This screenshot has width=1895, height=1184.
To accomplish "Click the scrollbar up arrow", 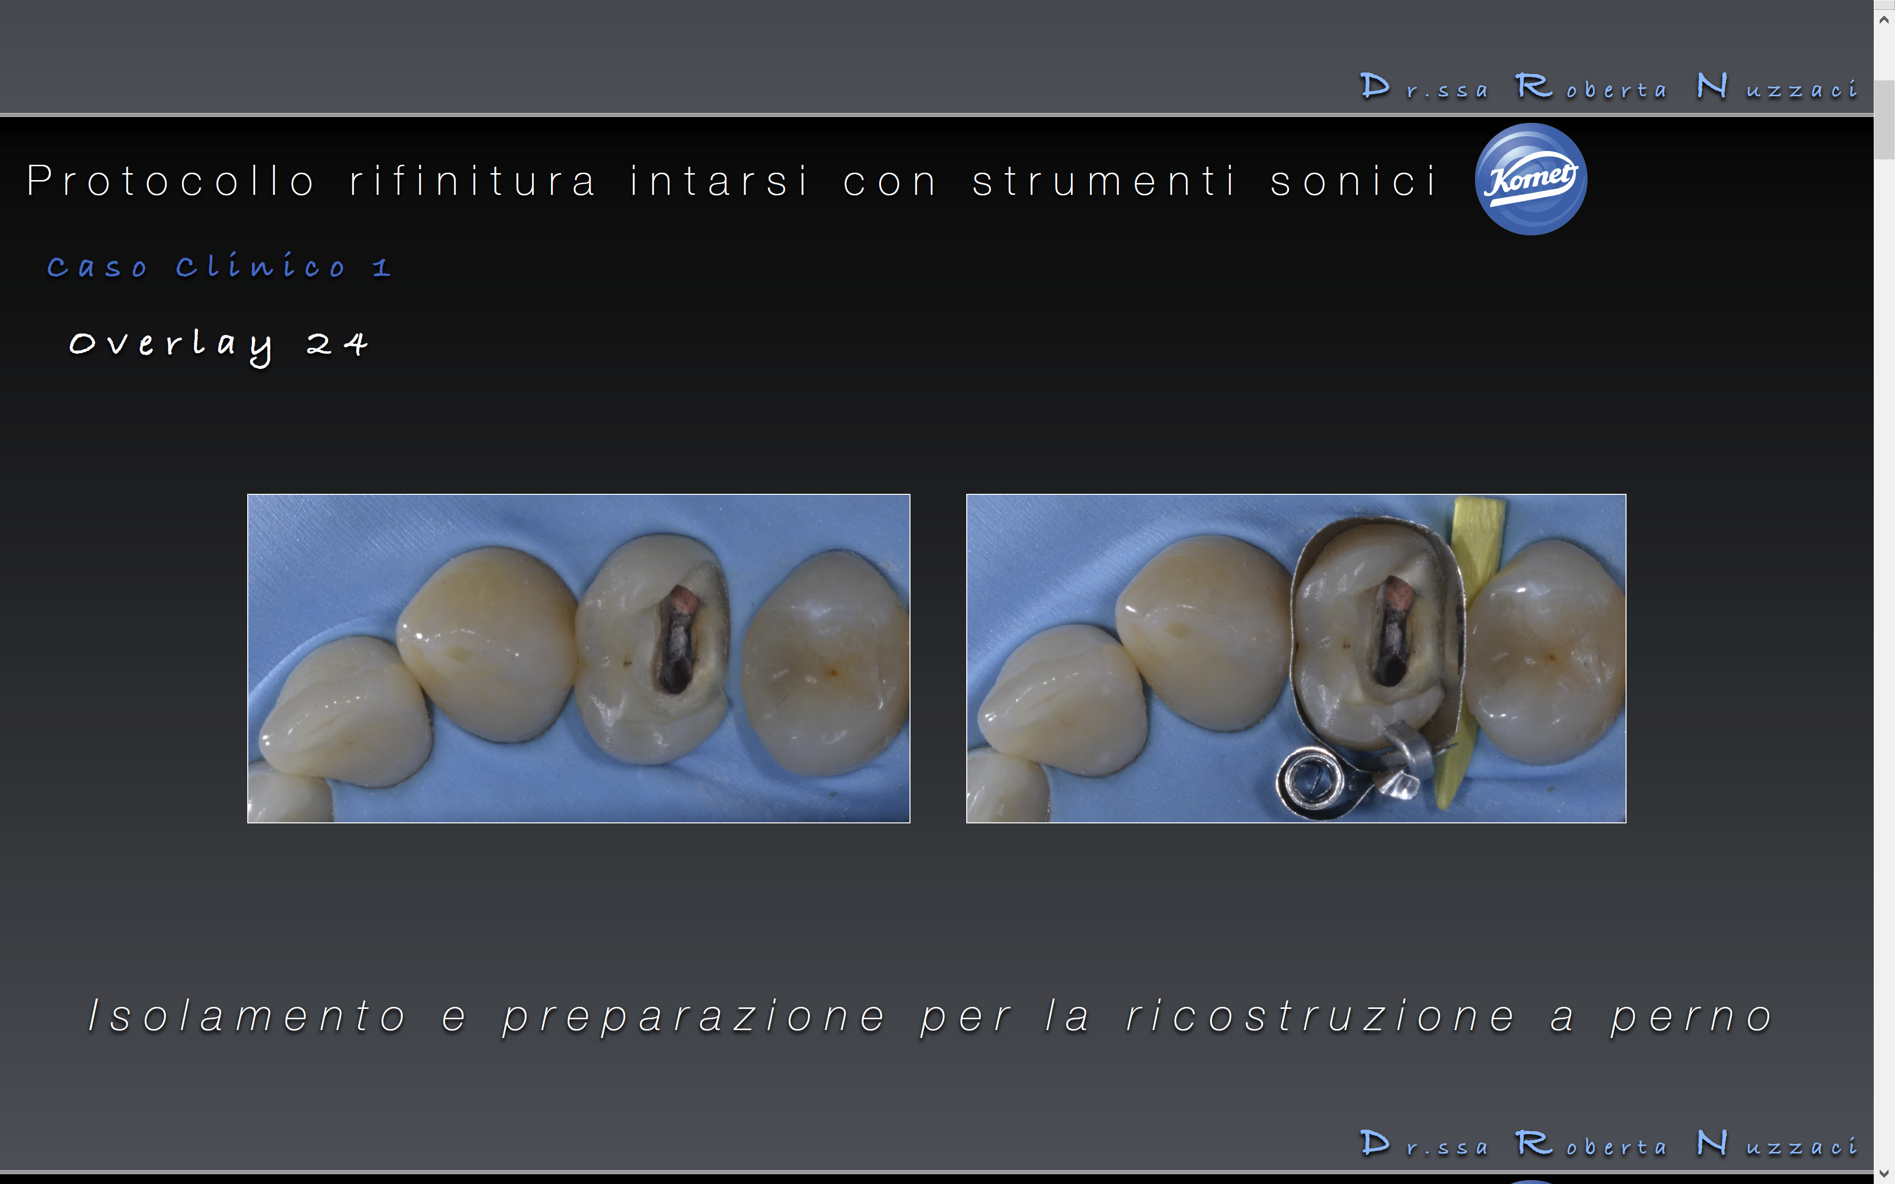I will [x=1884, y=19].
